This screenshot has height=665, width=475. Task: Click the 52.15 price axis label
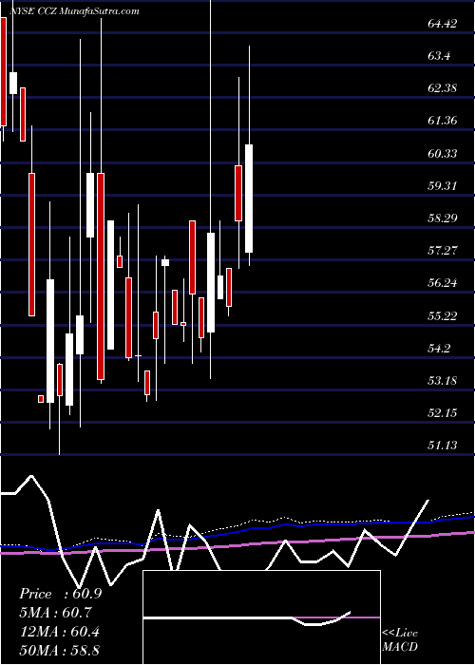tap(443, 412)
